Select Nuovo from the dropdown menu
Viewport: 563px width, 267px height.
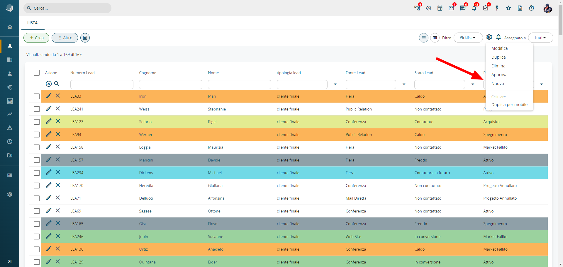tap(509, 84)
